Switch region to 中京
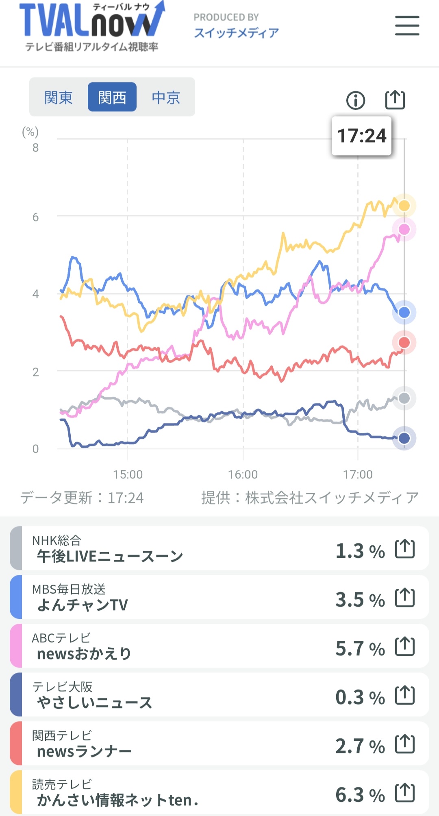 [166, 97]
